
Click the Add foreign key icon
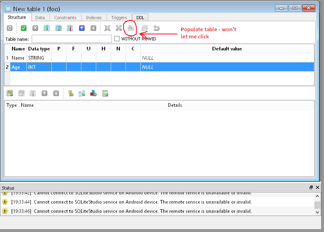click(82, 93)
